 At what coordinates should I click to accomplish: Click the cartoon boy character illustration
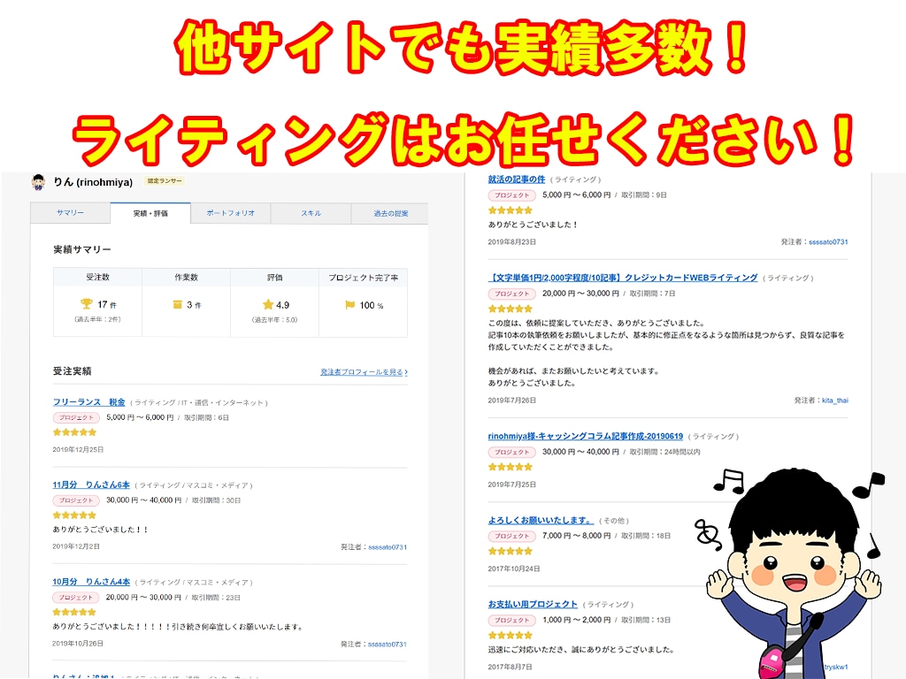coord(792,573)
